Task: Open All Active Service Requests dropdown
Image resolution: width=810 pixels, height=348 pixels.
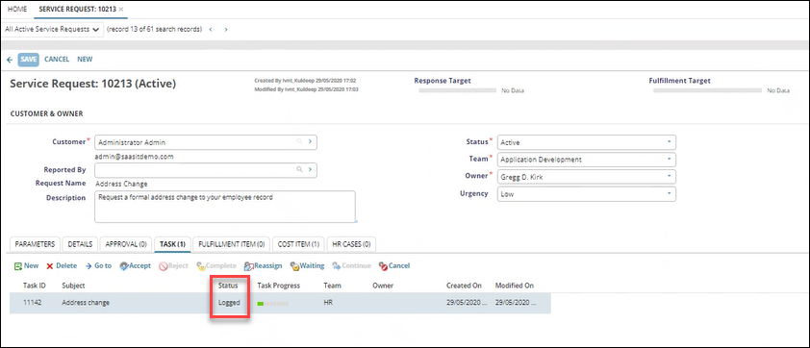Action: pyautogui.click(x=52, y=30)
